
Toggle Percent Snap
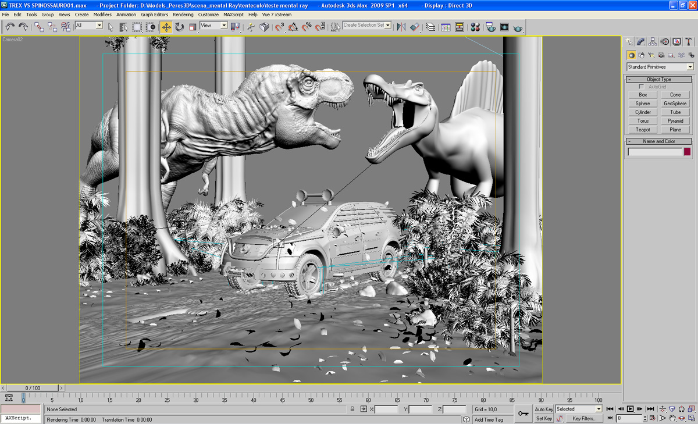pyautogui.click(x=307, y=27)
